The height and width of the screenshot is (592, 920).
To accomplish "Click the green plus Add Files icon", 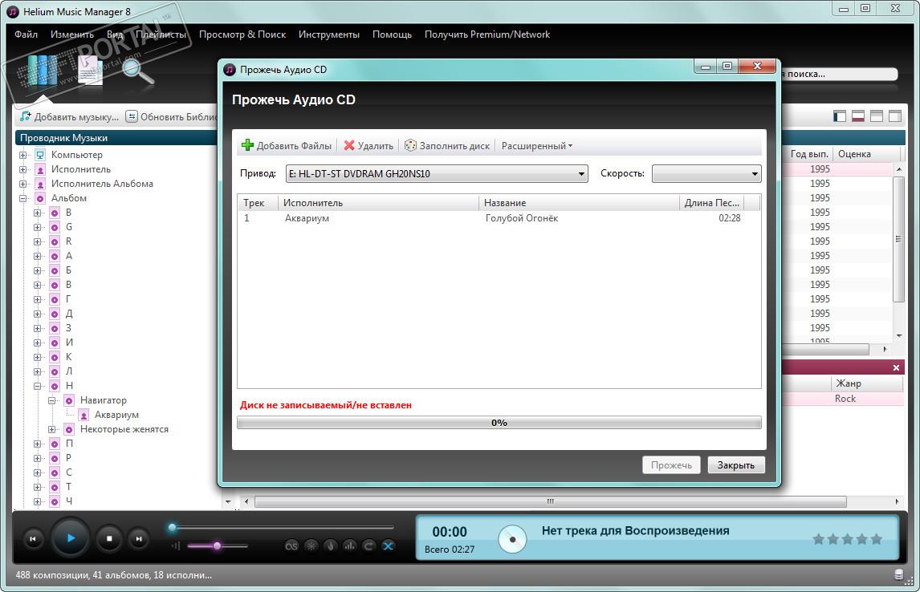I will point(247,145).
